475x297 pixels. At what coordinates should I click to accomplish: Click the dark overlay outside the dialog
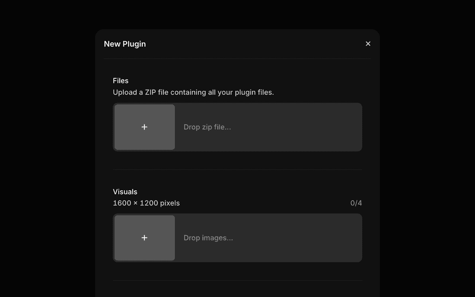tap(46, 148)
